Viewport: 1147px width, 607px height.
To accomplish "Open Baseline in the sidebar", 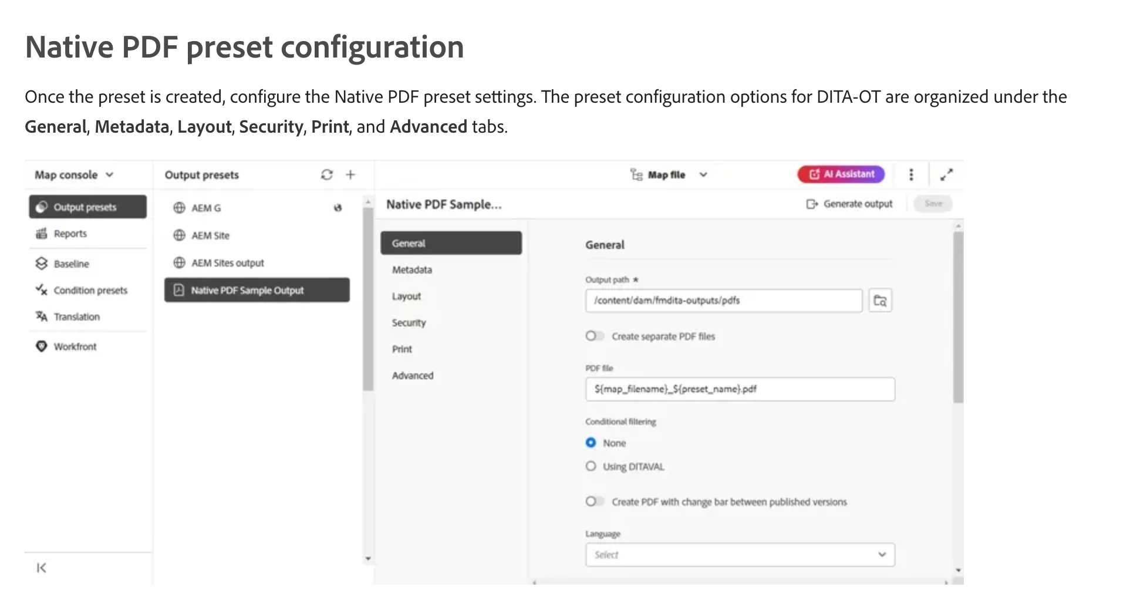I will point(71,264).
